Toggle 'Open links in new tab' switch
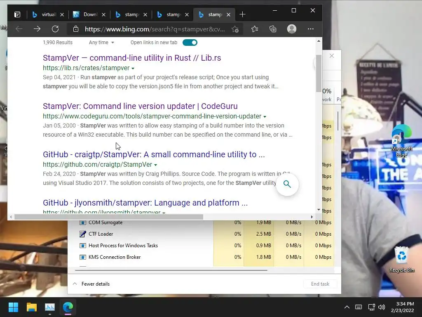This screenshot has width=422, height=317. 190,43
